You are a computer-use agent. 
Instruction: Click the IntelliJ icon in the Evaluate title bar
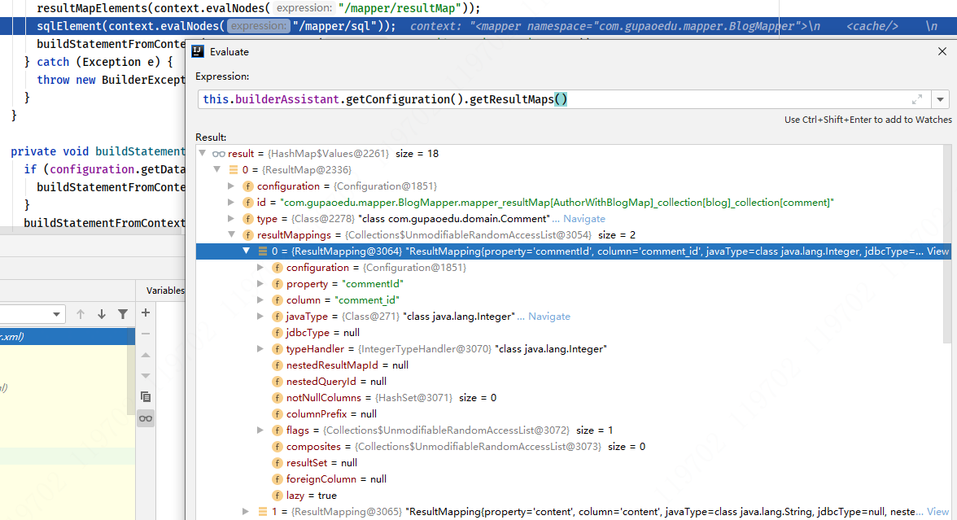click(x=198, y=52)
